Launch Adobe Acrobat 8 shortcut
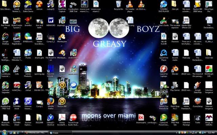This screenshot has width=217, height=135. coord(62,120)
